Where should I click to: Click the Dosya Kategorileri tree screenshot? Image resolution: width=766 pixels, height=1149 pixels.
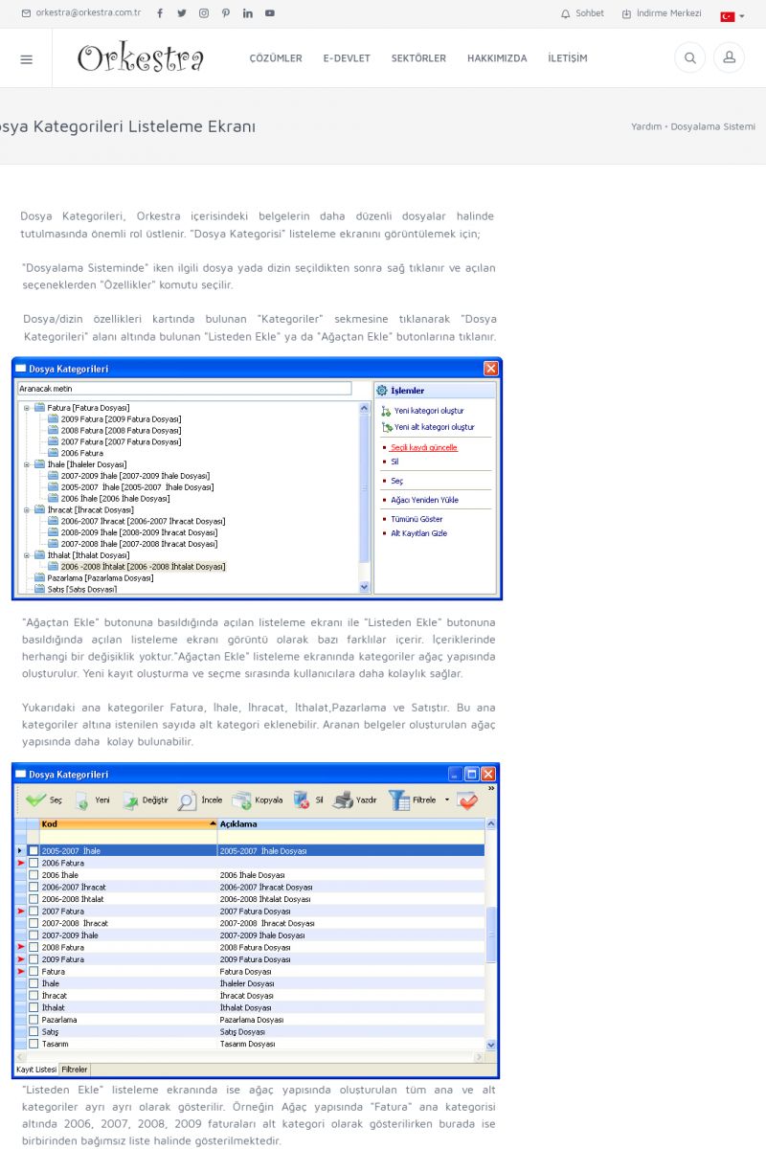click(x=257, y=479)
